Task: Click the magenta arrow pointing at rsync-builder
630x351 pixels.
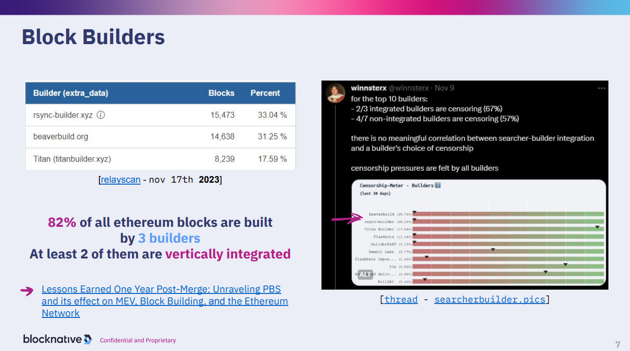Action: (347, 220)
